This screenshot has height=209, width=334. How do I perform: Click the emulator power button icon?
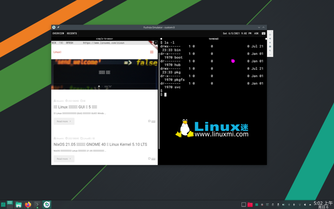tap(270, 34)
